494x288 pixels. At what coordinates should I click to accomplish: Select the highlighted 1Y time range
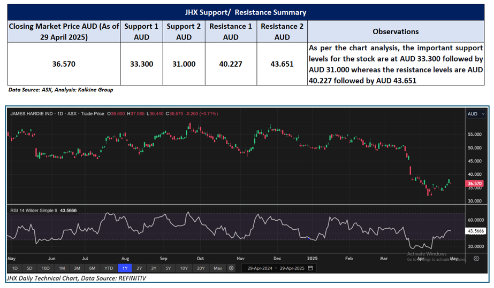point(125,268)
